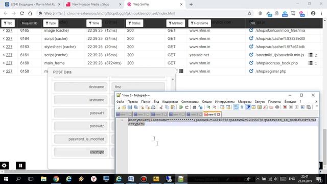Notepad++: click New file icon
Image resolution: width=327 pixels, height=184 pixels.
coord(118,107)
